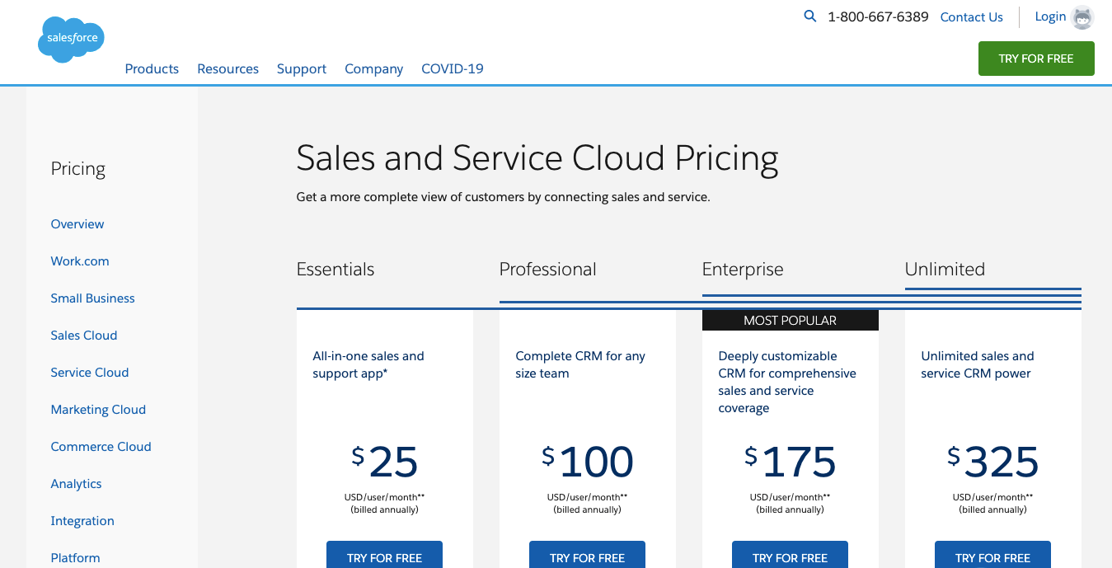This screenshot has height=568, width=1112.
Task: Click the Salesforce cloud logo
Action: point(71,39)
